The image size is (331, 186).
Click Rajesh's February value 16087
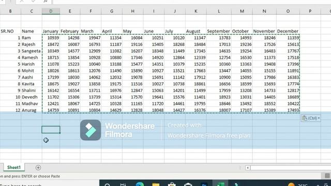tap(70, 44)
